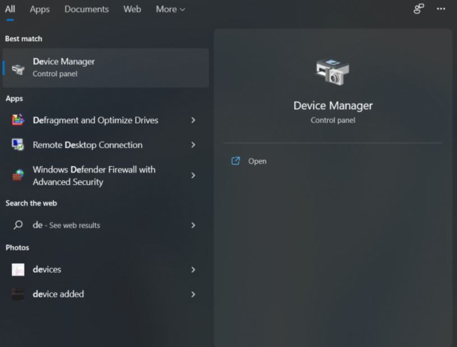This screenshot has width=457, height=347.
Task: Select the 'devices' photo thumbnail
Action: (x=18, y=270)
